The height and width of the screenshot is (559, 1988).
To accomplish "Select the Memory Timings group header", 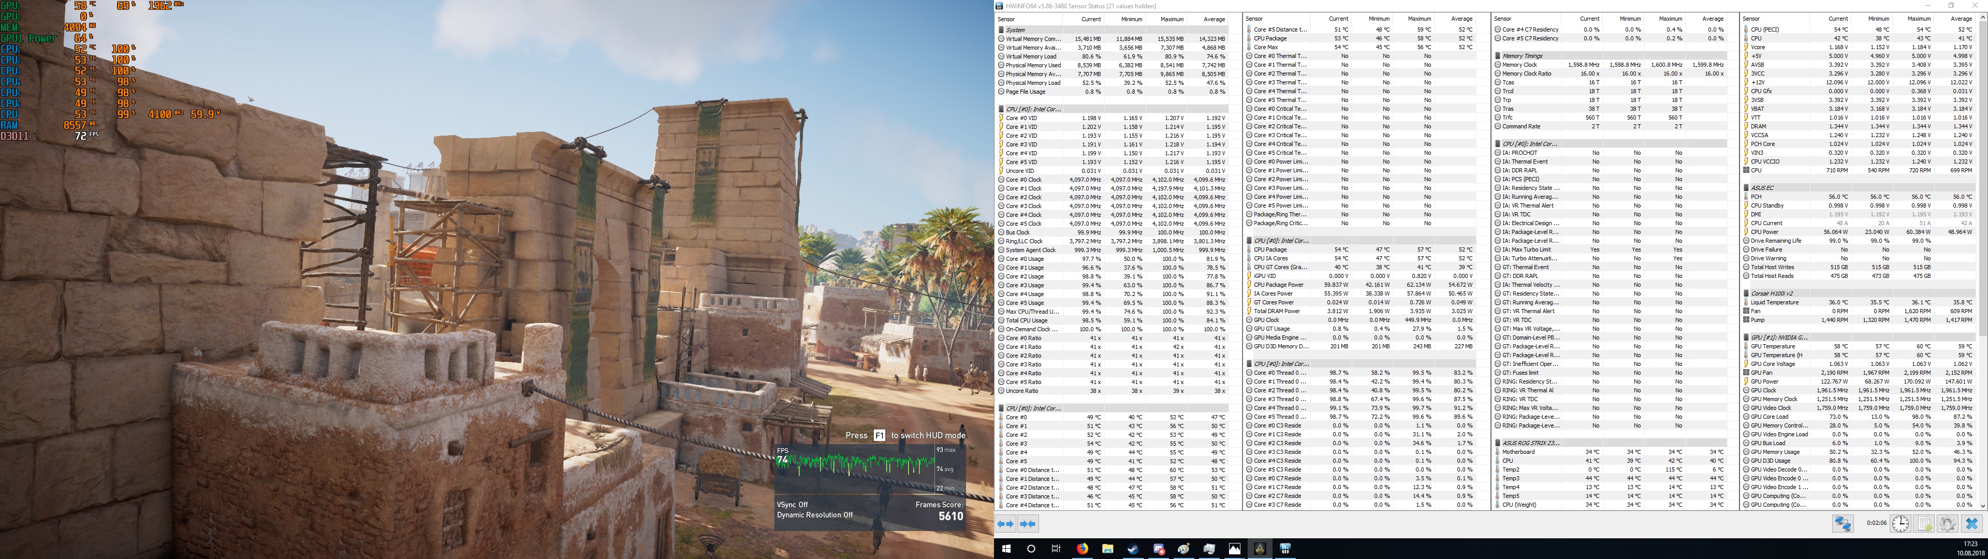I will (1523, 55).
